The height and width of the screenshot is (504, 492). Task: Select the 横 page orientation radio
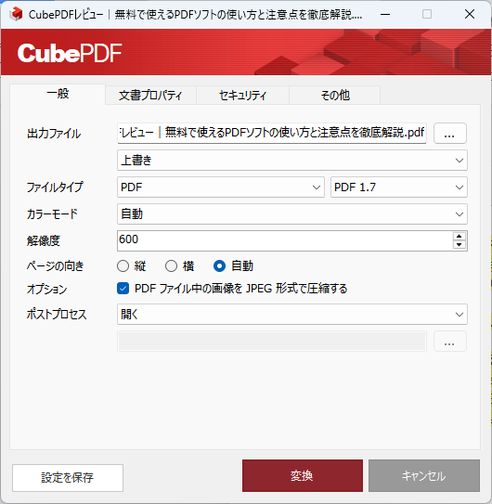[171, 266]
